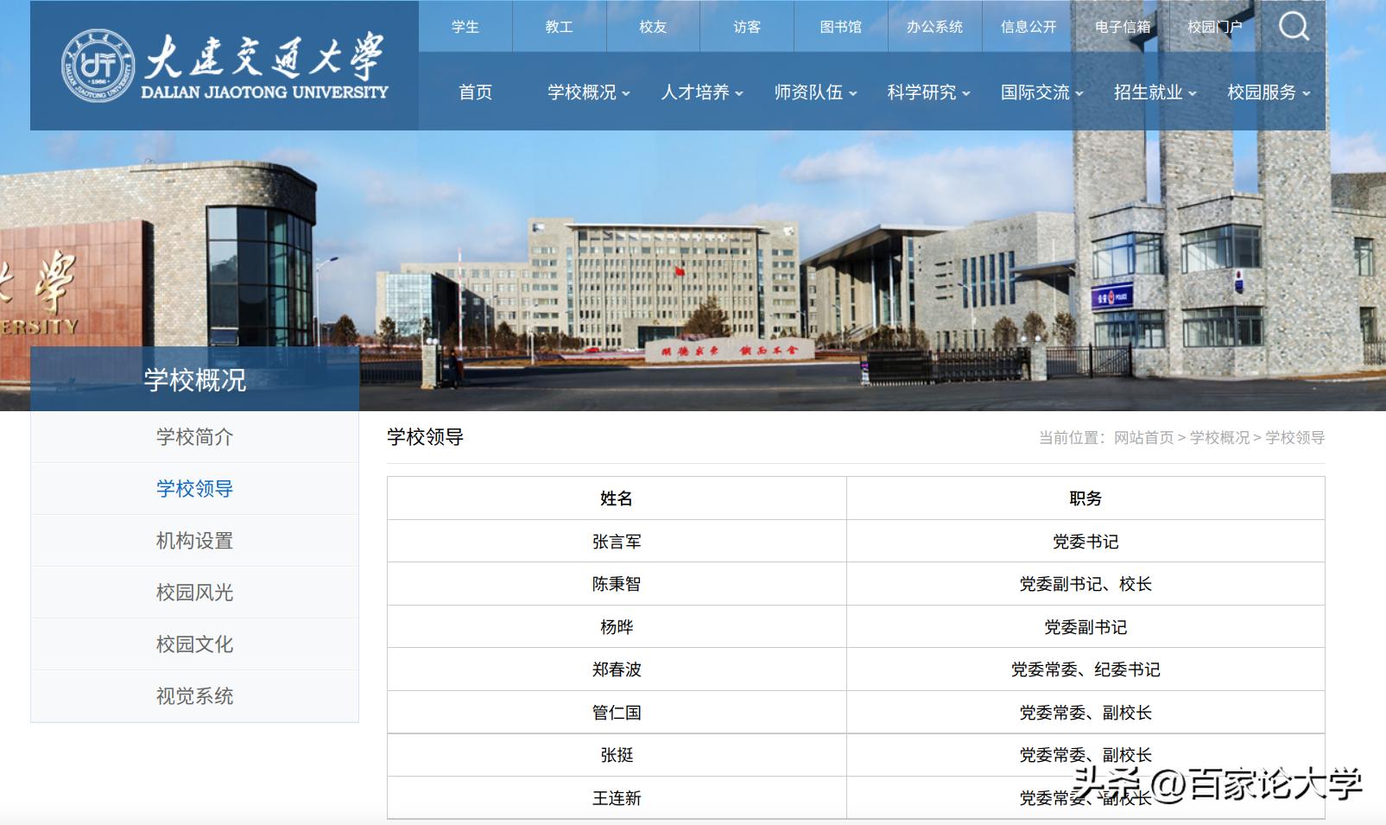The image size is (1386, 825).
Task: Expand the 国际交流 navigation menu
Action: tap(1041, 92)
